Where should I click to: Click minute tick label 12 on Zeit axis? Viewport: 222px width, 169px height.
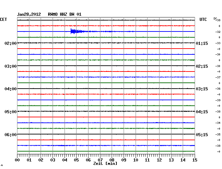[x=159, y=160]
